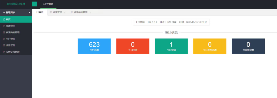
Task: Open 评论管理 in the sidebar
Action: click(16, 45)
